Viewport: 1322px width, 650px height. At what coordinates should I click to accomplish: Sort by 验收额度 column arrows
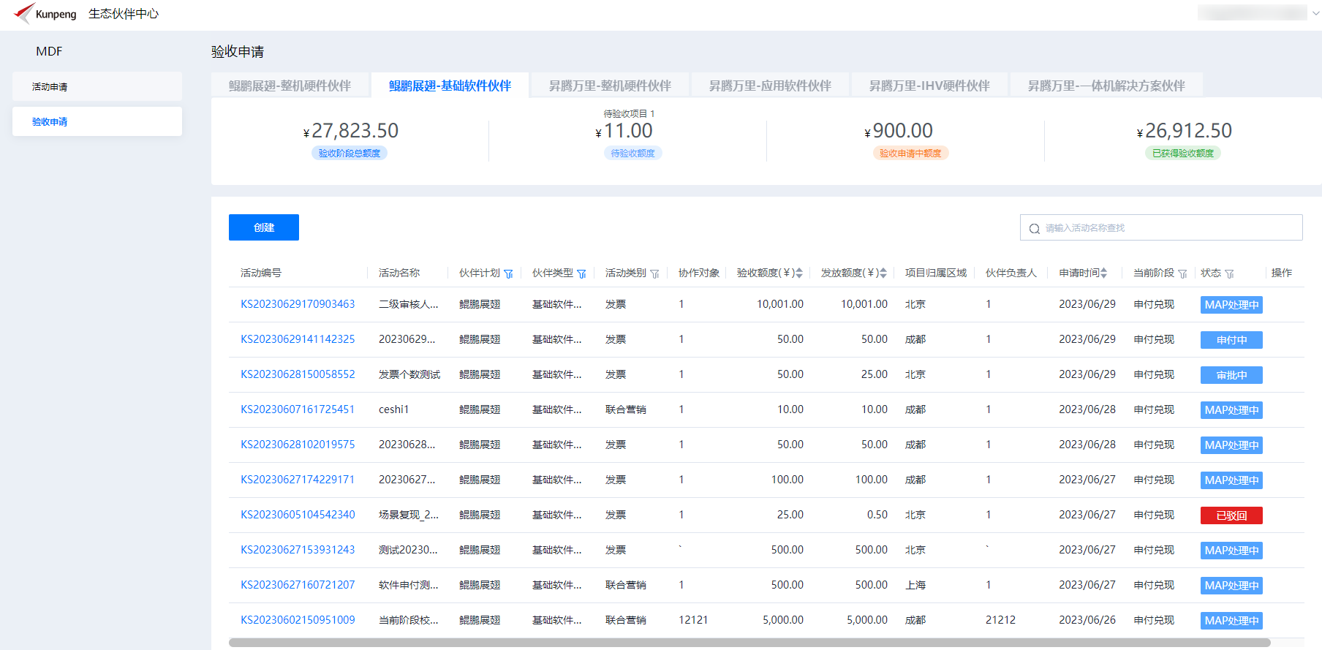(799, 273)
